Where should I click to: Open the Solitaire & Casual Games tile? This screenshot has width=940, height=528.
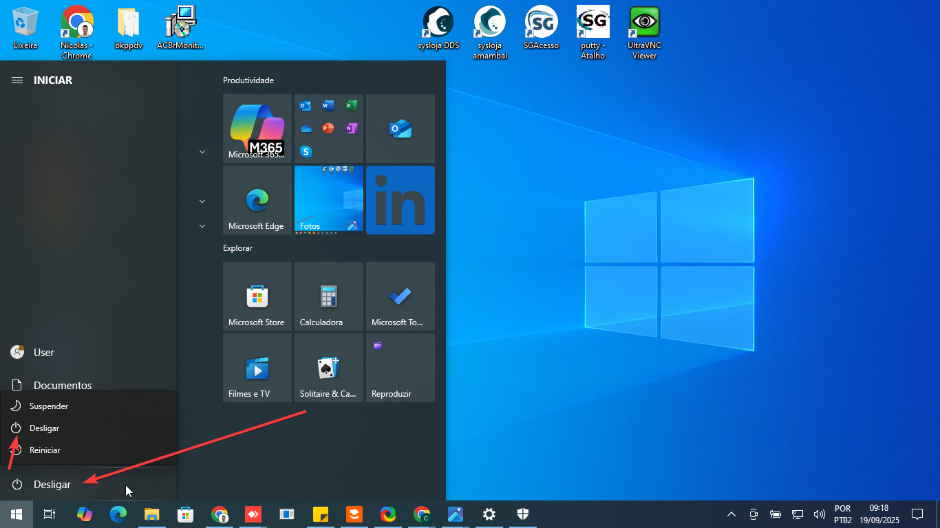(328, 368)
